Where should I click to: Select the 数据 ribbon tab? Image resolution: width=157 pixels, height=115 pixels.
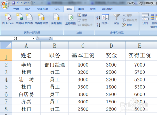pyautogui.click(x=69, y=9)
